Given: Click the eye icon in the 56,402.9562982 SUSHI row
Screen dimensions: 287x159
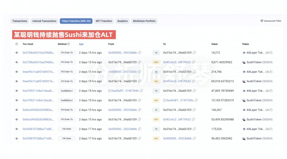Looking at the screenshot, I should pyautogui.click(x=17, y=138).
